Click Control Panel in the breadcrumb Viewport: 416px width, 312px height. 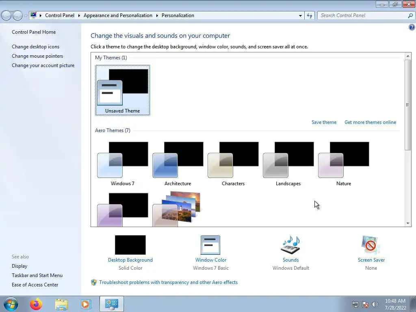click(x=60, y=15)
